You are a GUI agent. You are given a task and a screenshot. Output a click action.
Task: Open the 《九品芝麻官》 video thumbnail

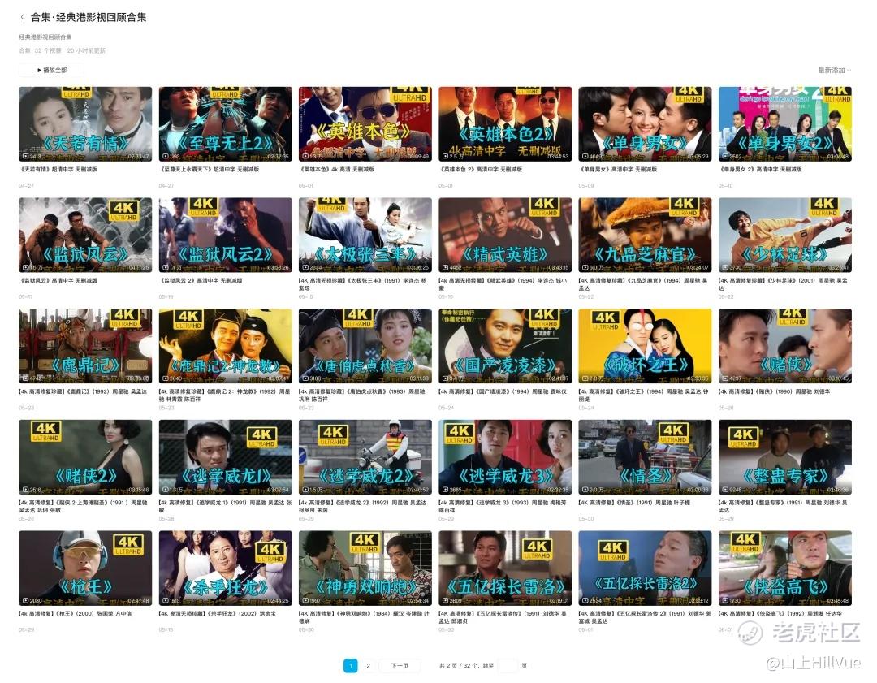tap(645, 235)
